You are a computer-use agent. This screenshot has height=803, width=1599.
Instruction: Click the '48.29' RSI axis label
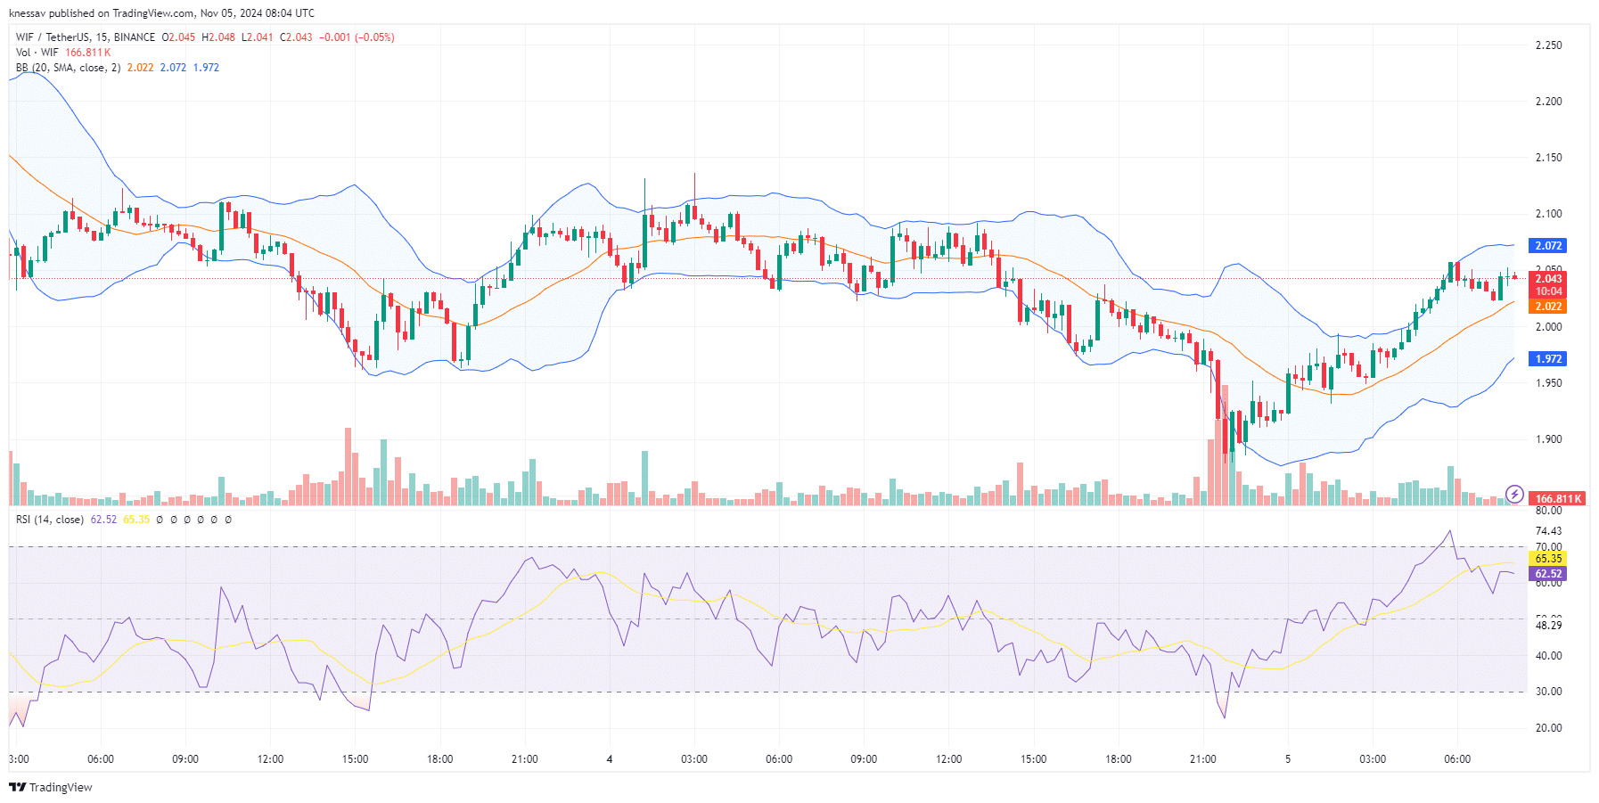coord(1548,626)
